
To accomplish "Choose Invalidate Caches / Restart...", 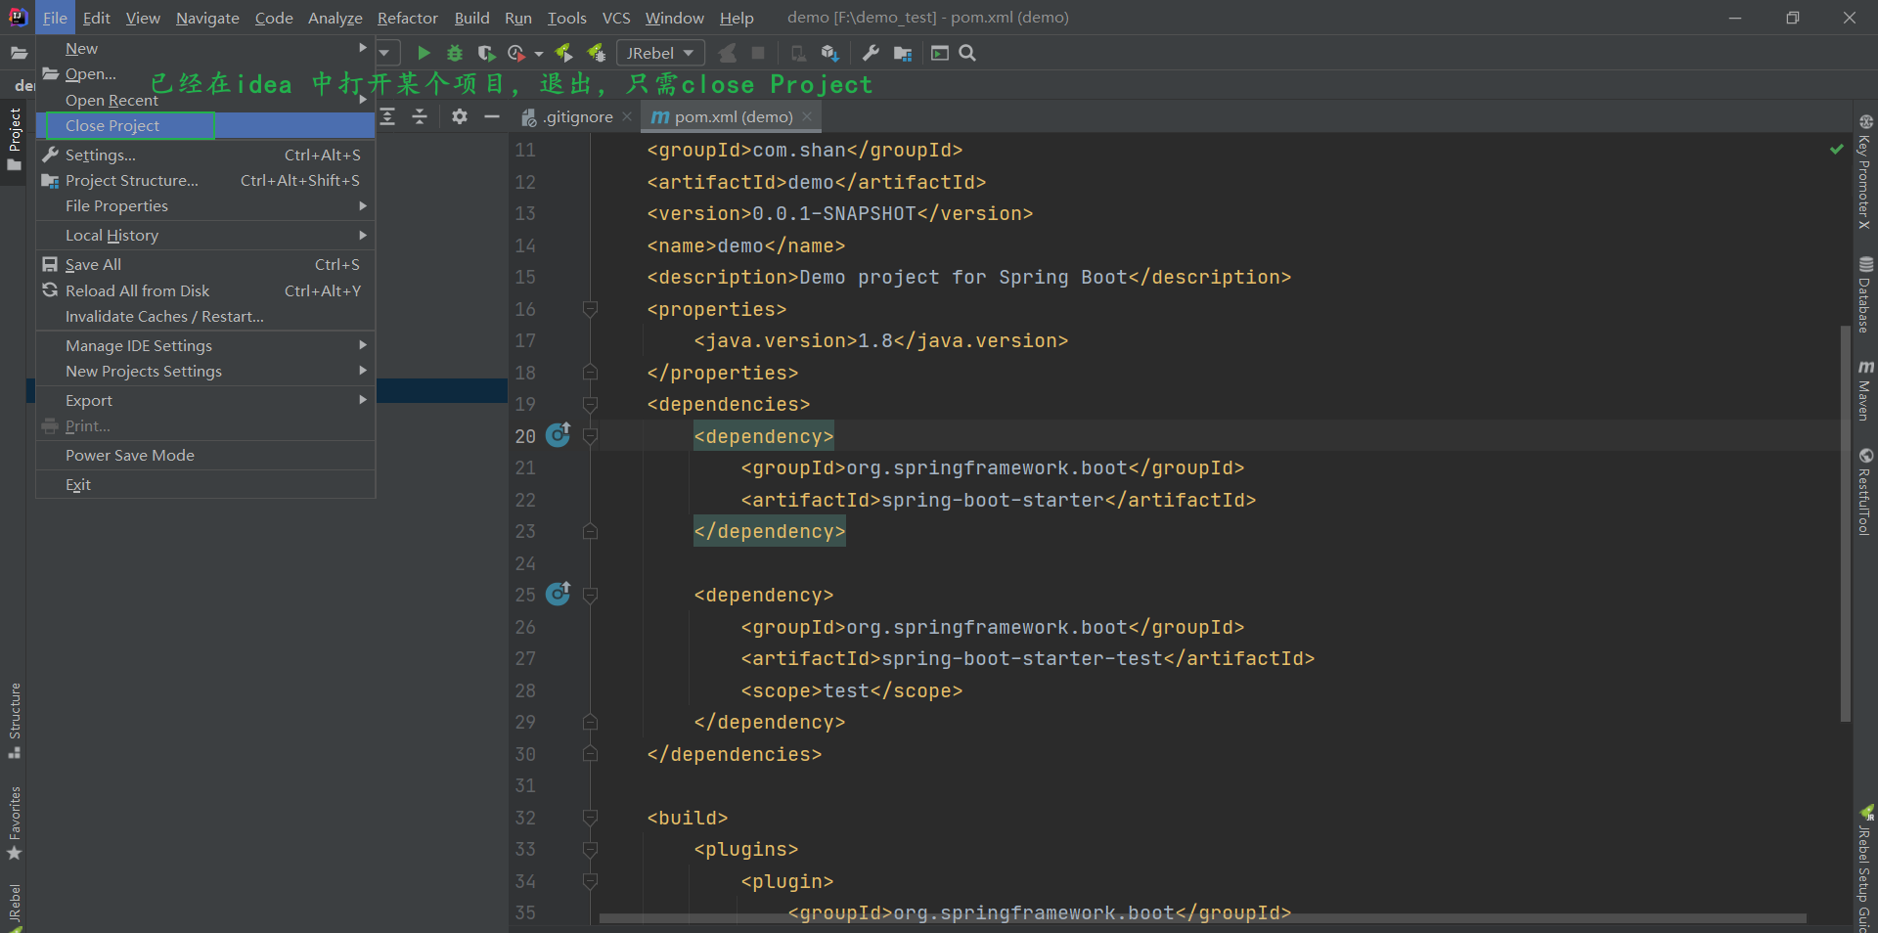I will coord(205,316).
